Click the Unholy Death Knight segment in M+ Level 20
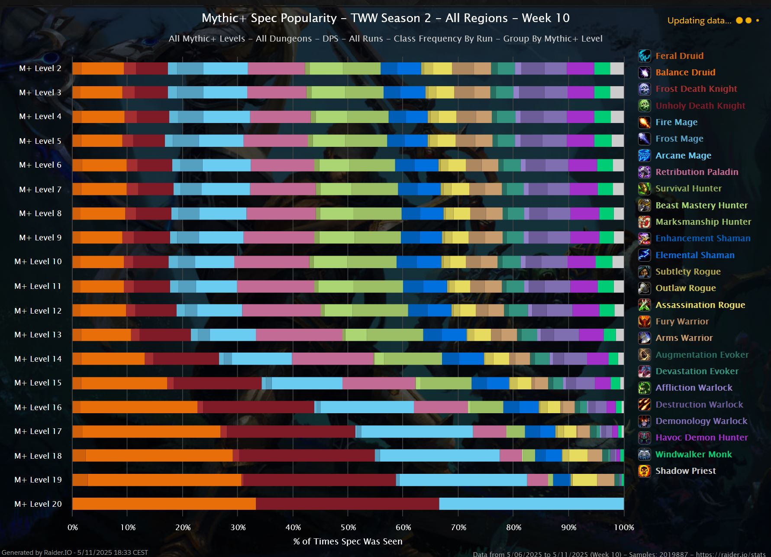The image size is (771, 557). click(x=347, y=504)
